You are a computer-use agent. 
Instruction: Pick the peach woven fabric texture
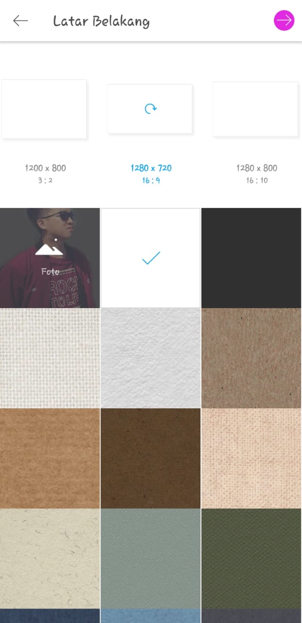click(251, 458)
